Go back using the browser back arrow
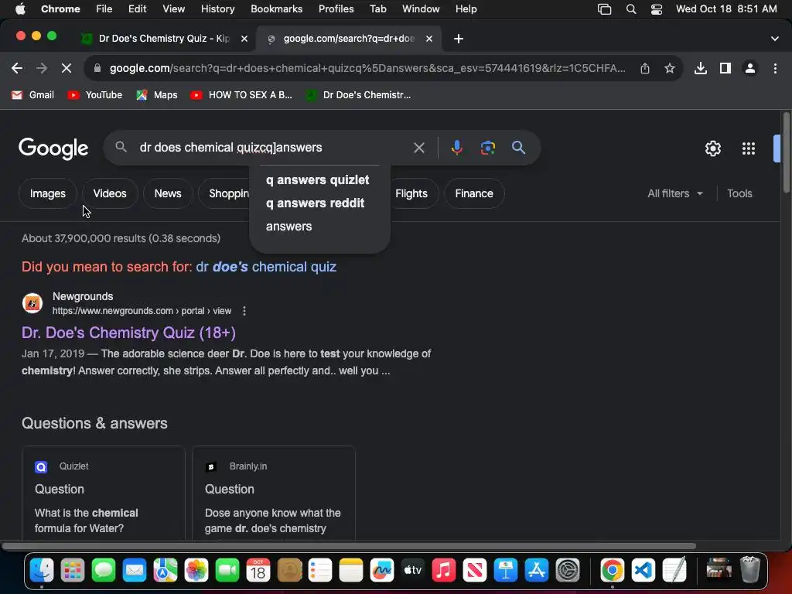Image resolution: width=792 pixels, height=594 pixels. [17, 68]
